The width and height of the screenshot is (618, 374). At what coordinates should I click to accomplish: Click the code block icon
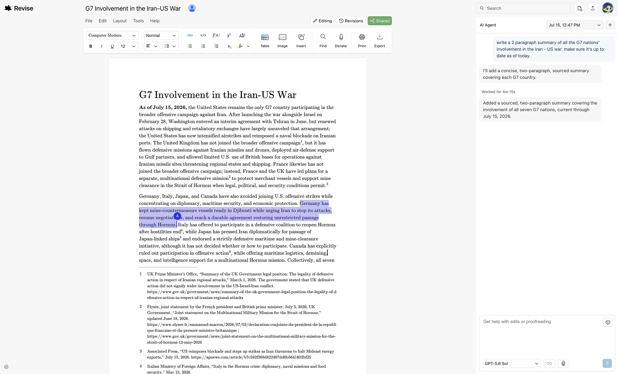(203, 35)
